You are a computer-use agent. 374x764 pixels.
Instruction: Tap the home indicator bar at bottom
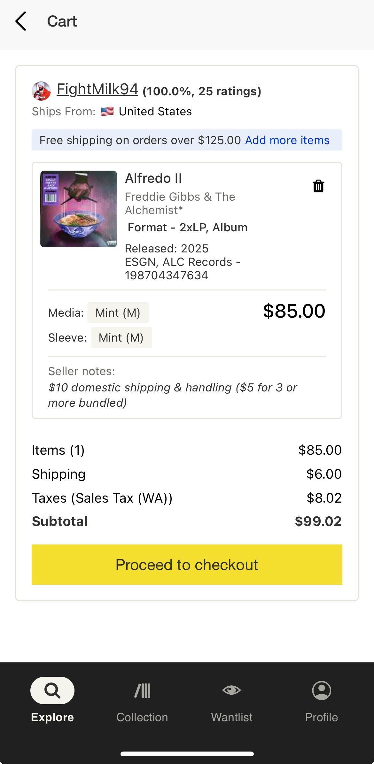tap(187, 754)
